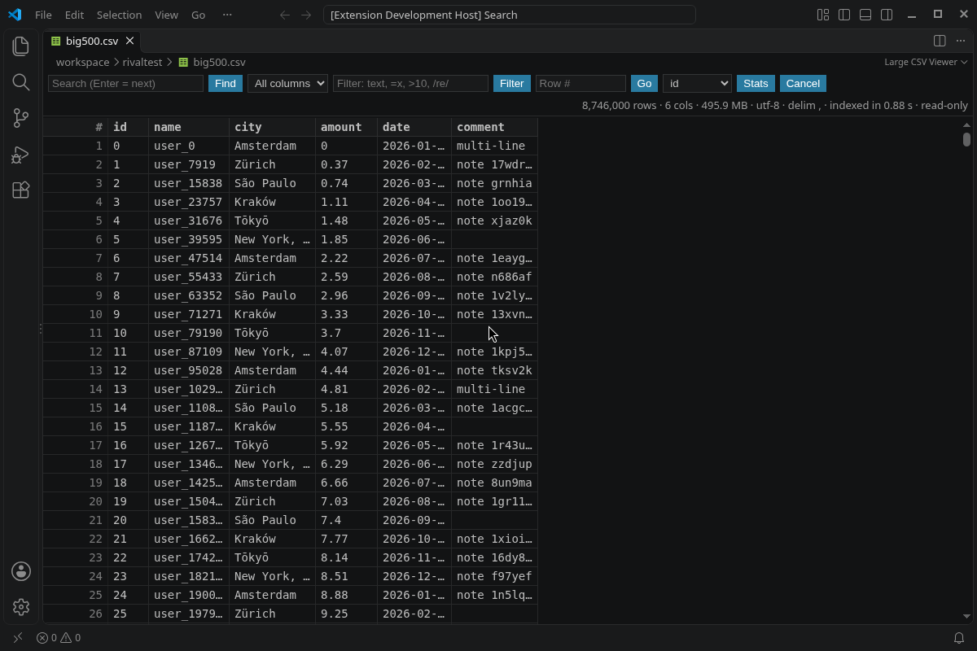Close the big500.csv tab
Viewport: 977px width, 651px height.
(x=129, y=41)
